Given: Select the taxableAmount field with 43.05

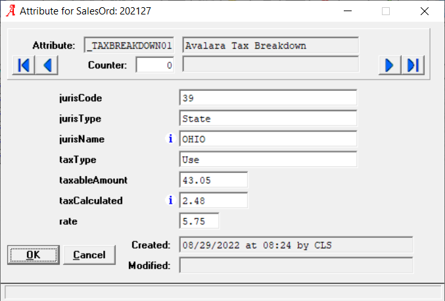Looking at the screenshot, I should (214, 180).
